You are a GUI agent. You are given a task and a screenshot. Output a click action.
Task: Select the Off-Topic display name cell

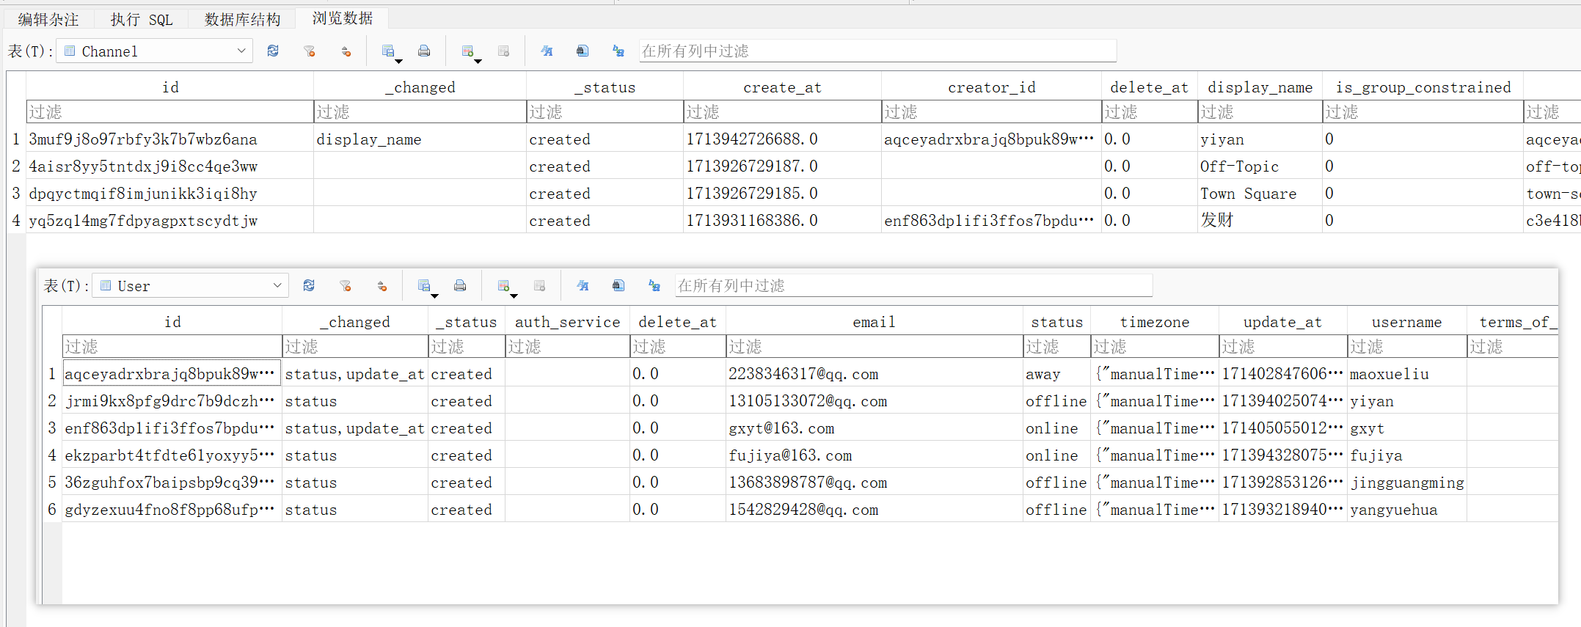pyautogui.click(x=1260, y=166)
